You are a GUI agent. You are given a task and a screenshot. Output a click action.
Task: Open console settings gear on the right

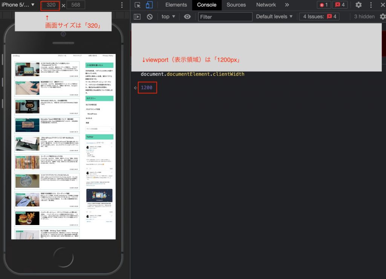tap(383, 17)
